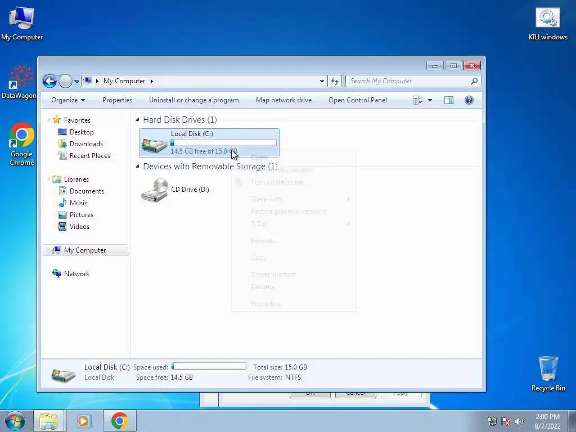Open the Help button
Image resolution: width=576 pixels, height=432 pixels.
pyautogui.click(x=469, y=100)
